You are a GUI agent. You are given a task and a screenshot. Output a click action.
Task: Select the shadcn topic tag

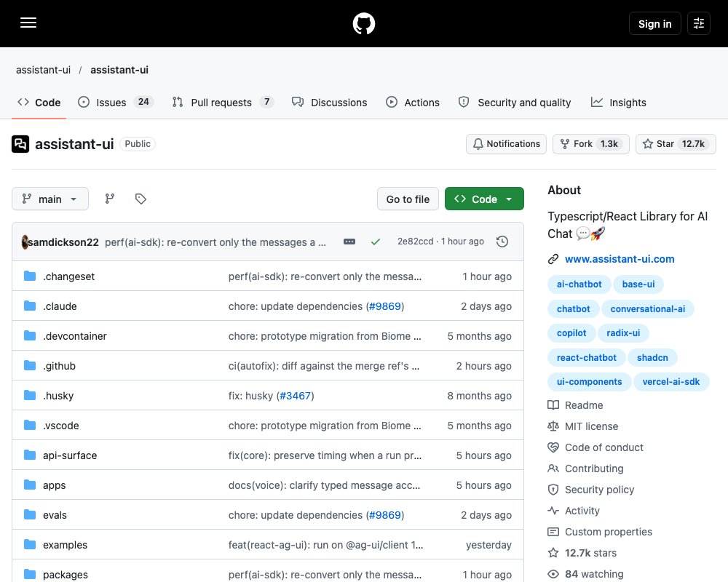pyautogui.click(x=652, y=357)
